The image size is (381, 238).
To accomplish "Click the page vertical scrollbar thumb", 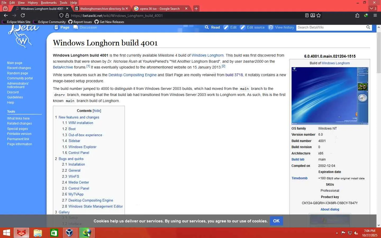I will [x=379, y=53].
